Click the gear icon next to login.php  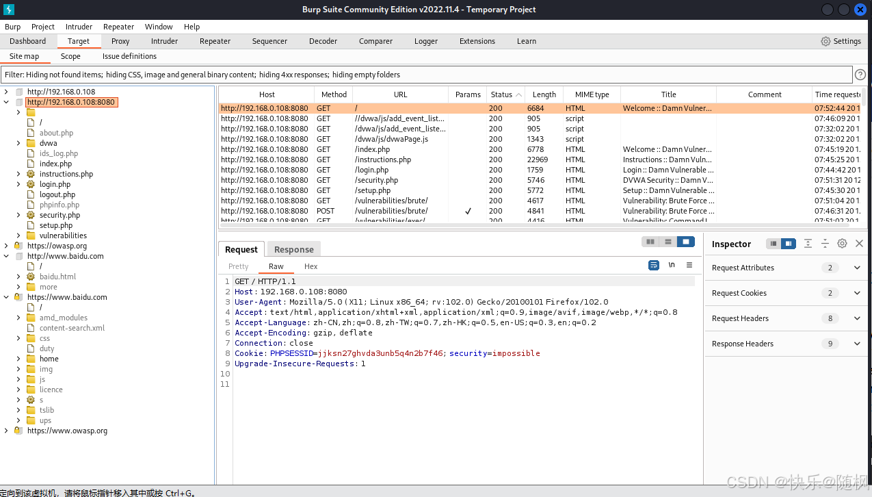click(x=31, y=184)
